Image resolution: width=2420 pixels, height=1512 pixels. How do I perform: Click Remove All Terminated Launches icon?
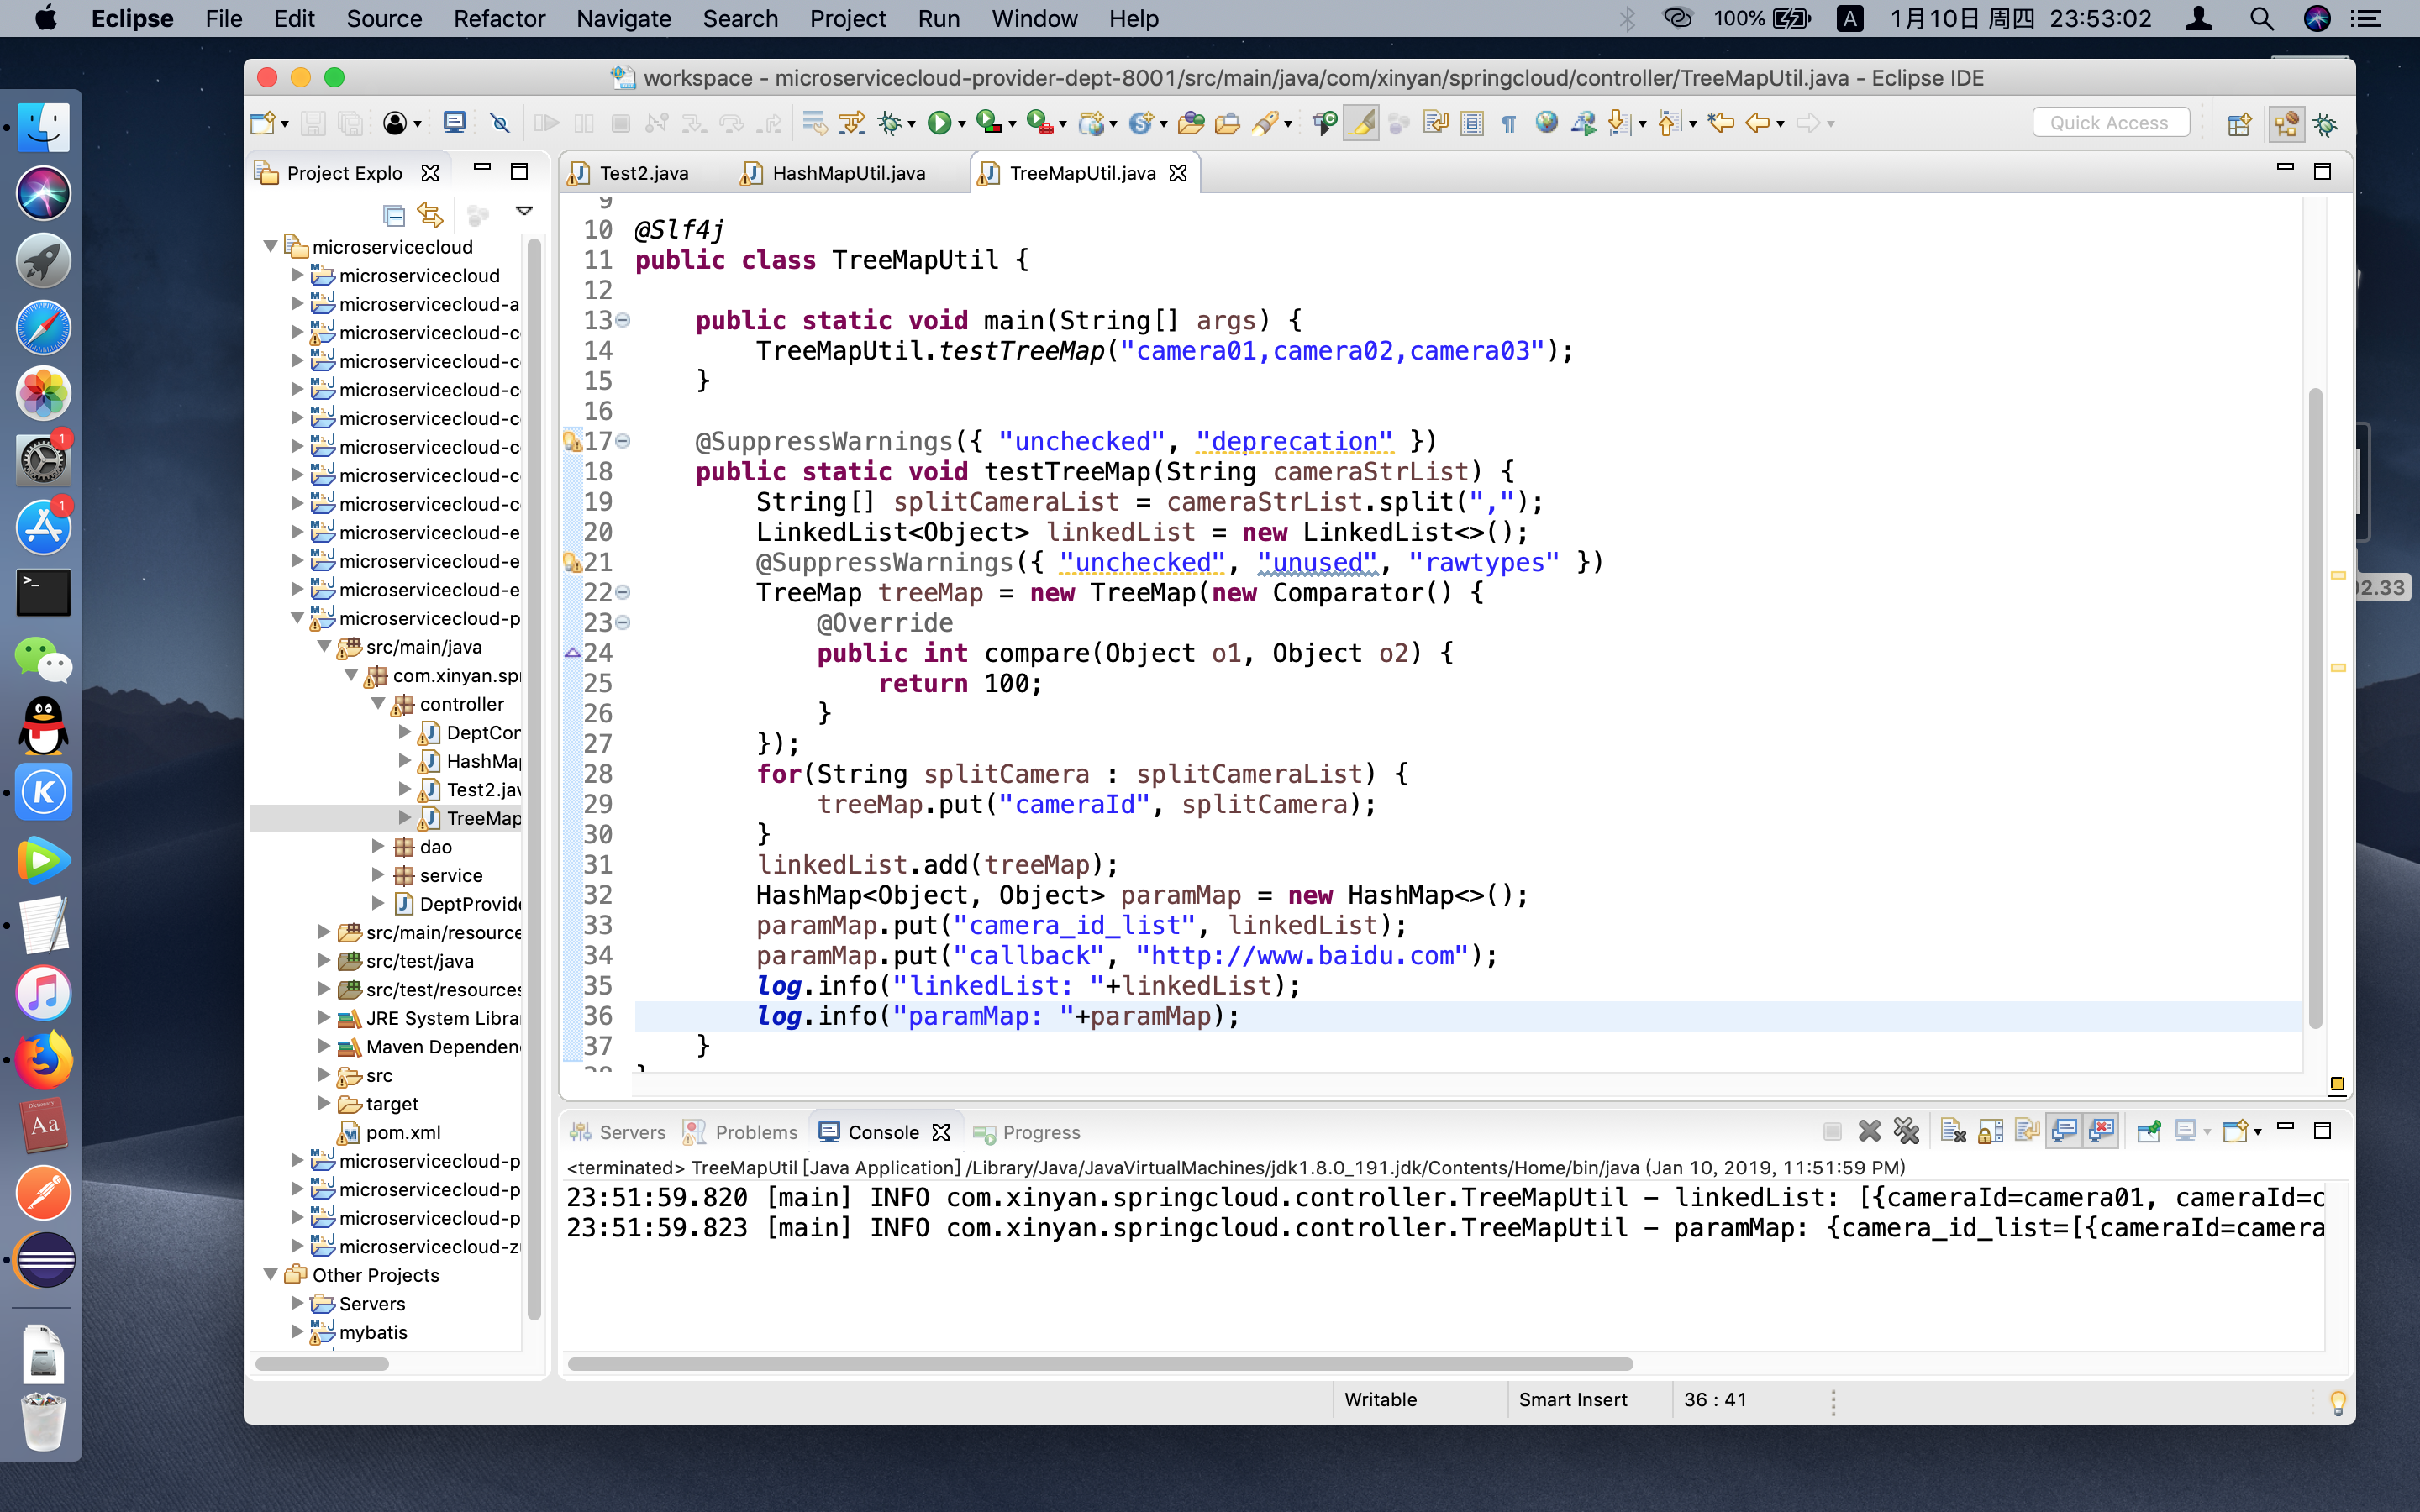pos(1906,1131)
